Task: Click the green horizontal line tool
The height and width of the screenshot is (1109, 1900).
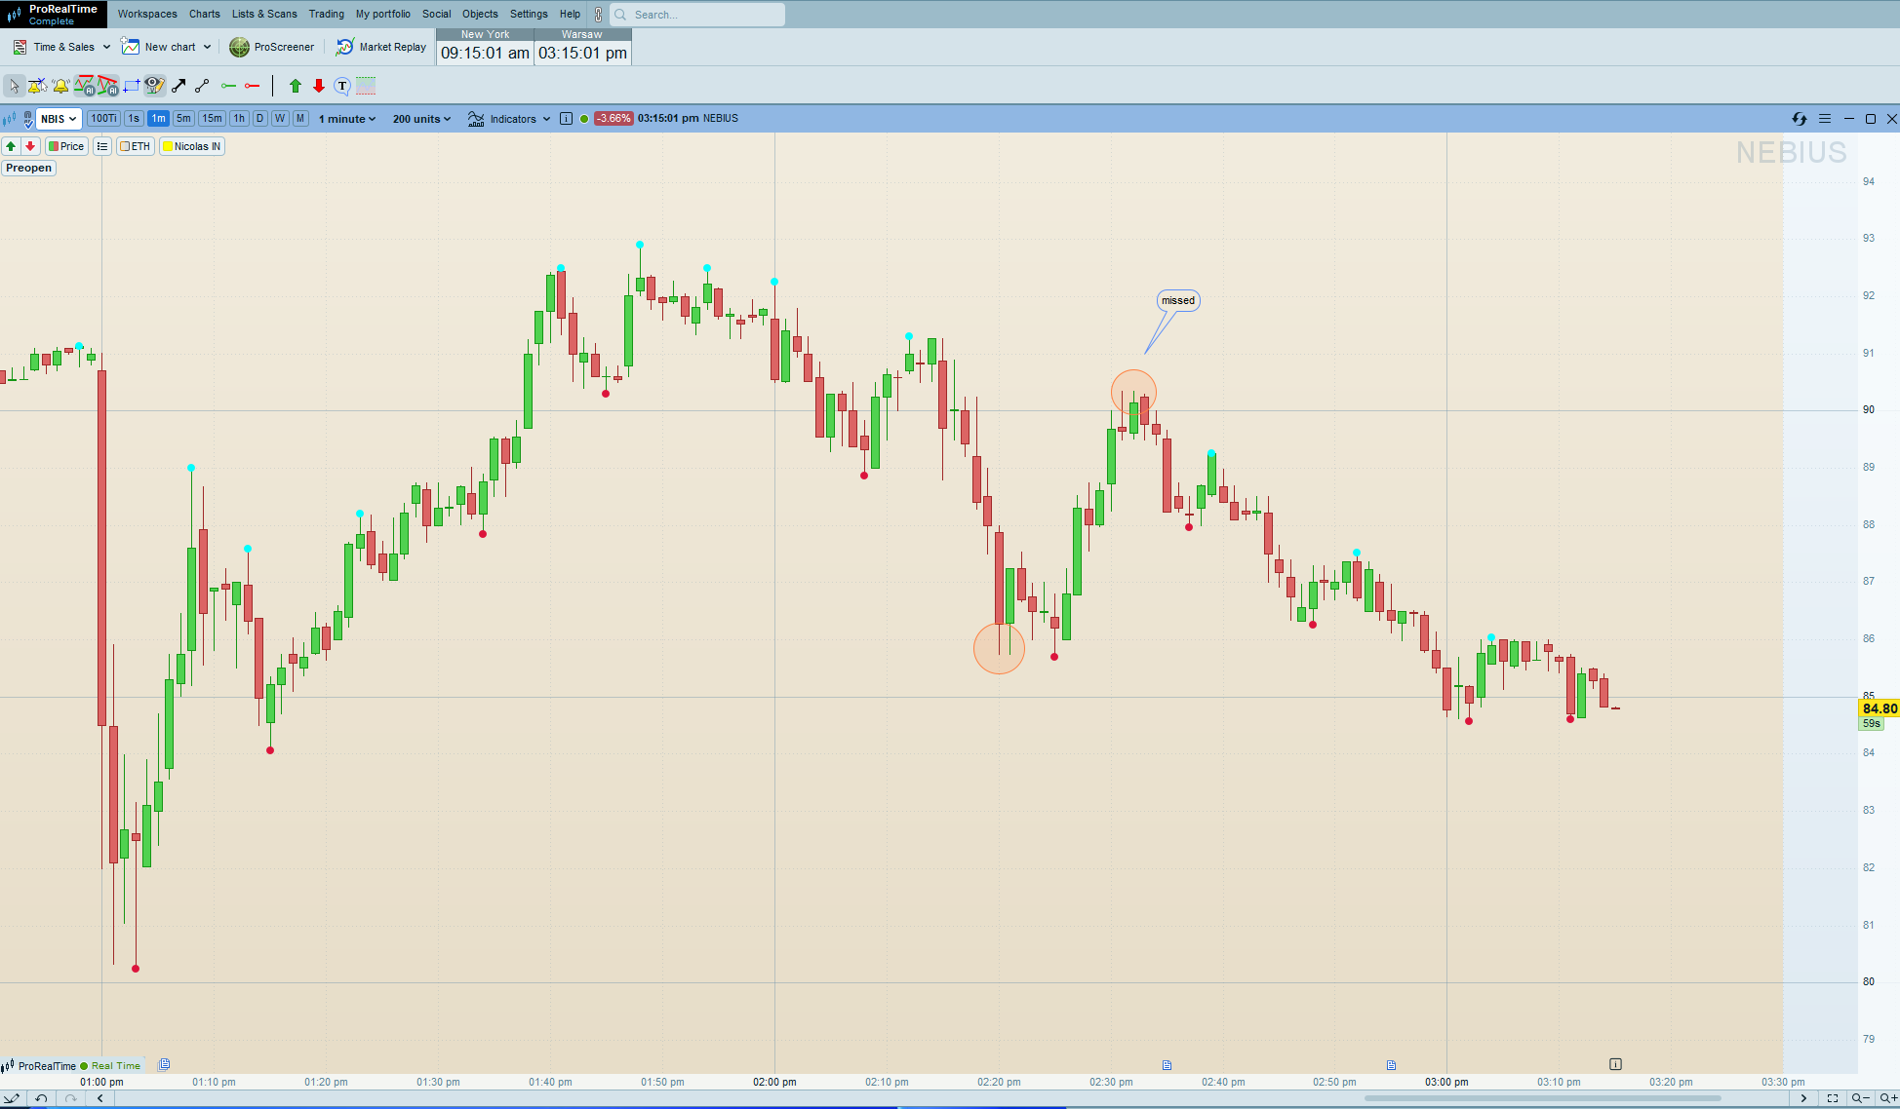Action: 228,86
